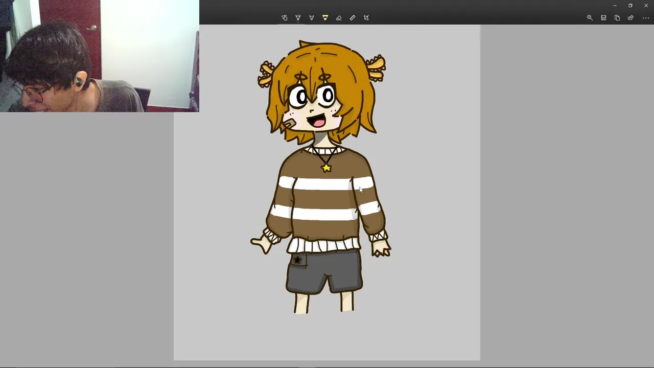Select the Eraser tool
The width and height of the screenshot is (654, 368).
(x=339, y=18)
